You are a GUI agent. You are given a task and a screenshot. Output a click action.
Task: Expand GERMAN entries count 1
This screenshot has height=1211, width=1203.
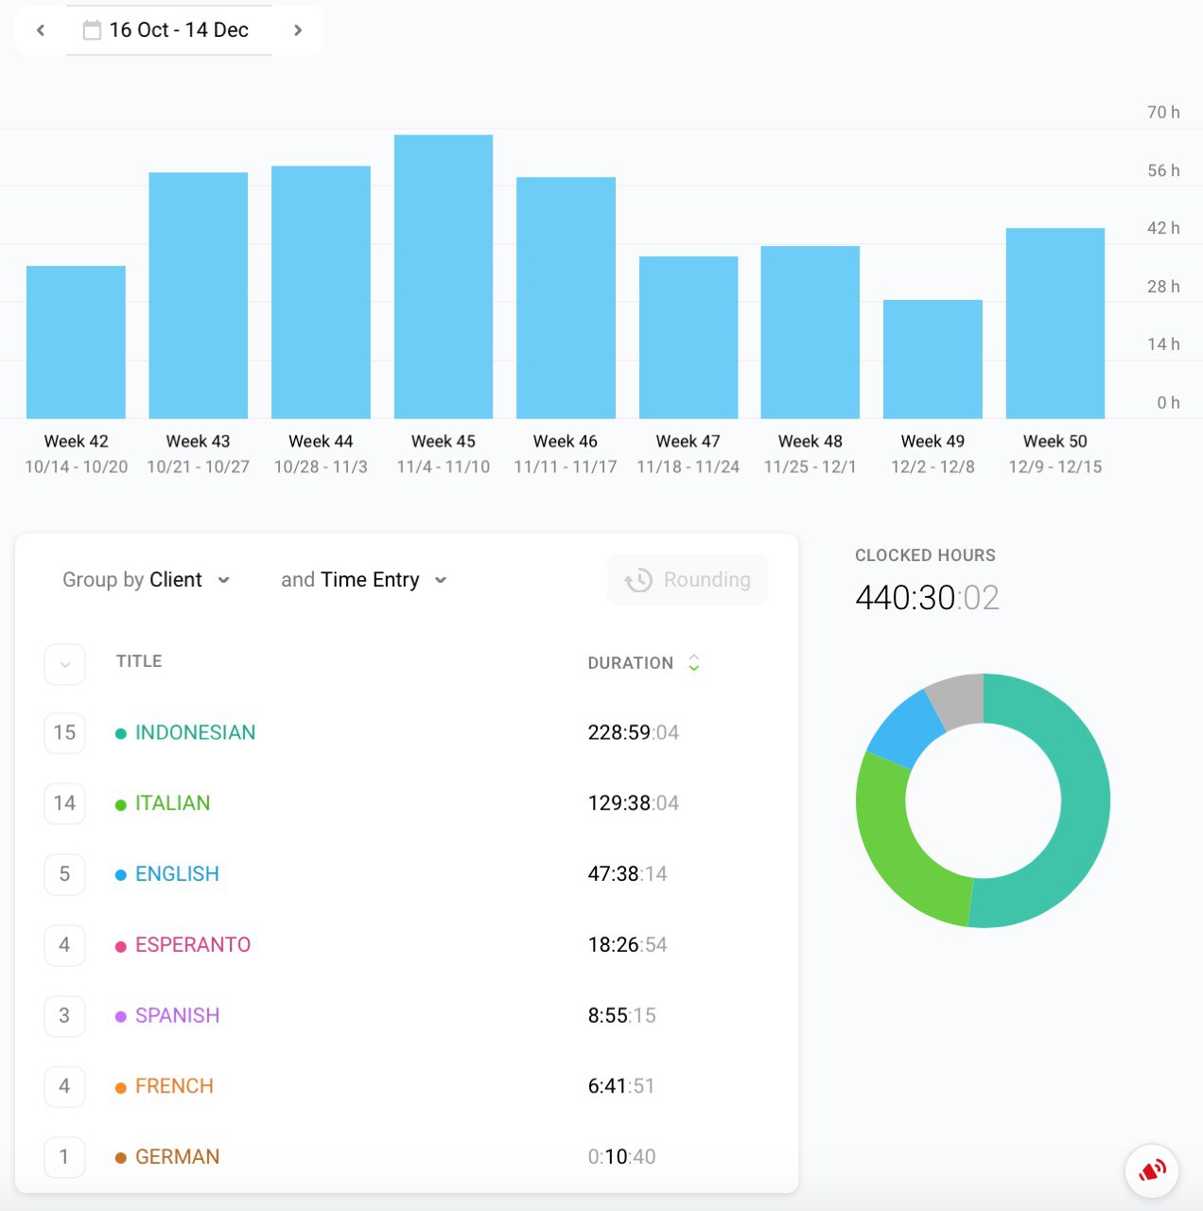tap(64, 1156)
